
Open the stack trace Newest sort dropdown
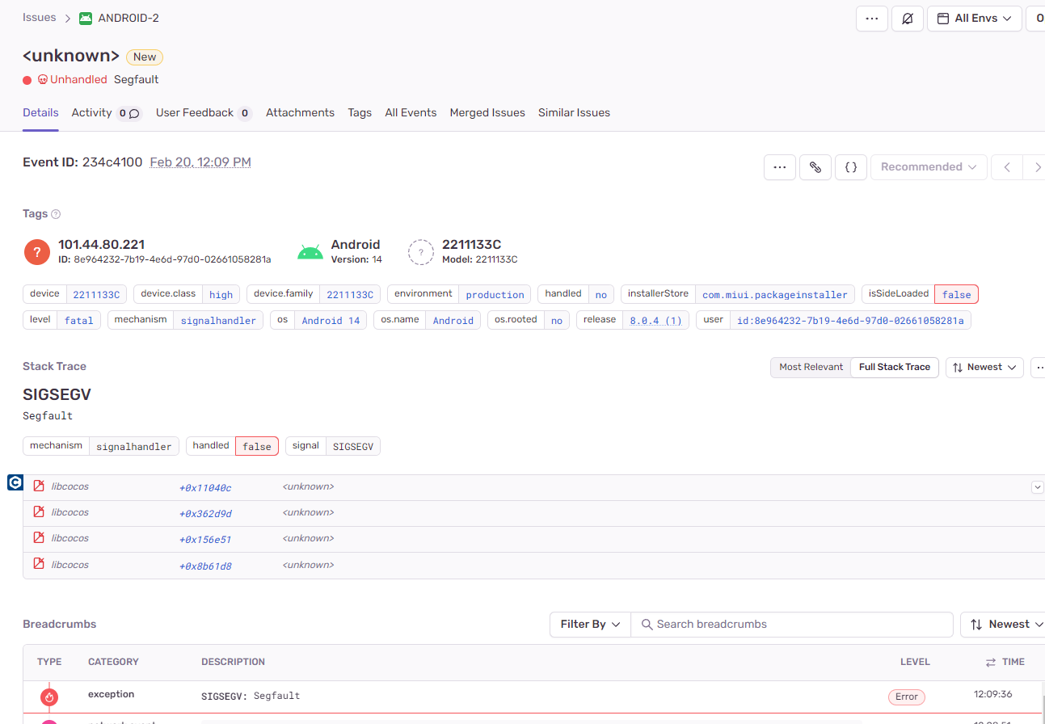pos(984,367)
